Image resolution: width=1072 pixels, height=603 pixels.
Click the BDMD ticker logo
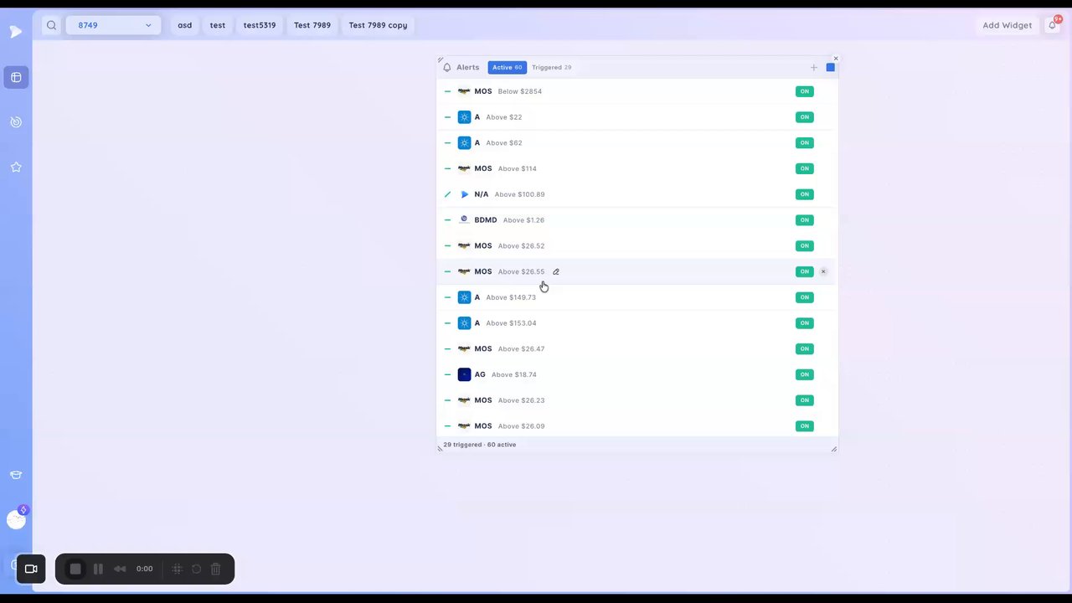coord(464,219)
